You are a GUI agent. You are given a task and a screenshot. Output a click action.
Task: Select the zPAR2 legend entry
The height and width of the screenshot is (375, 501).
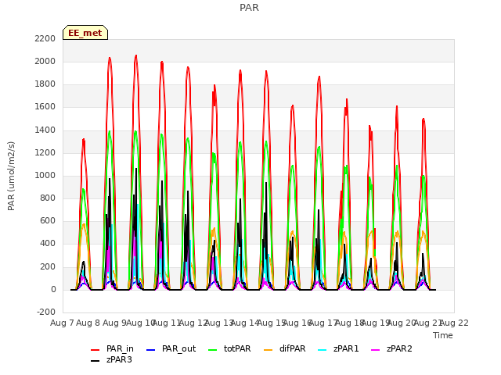pos(391,349)
